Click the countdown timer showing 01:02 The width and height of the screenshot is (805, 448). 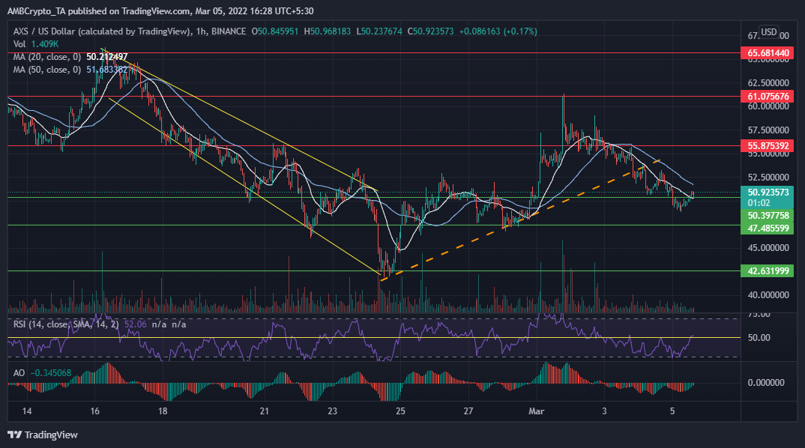(767, 203)
